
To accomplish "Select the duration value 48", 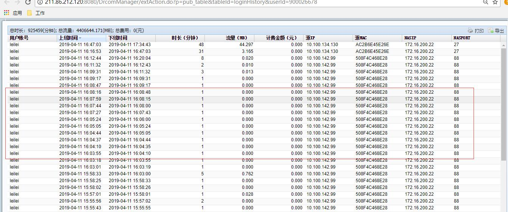I will pos(201,45).
